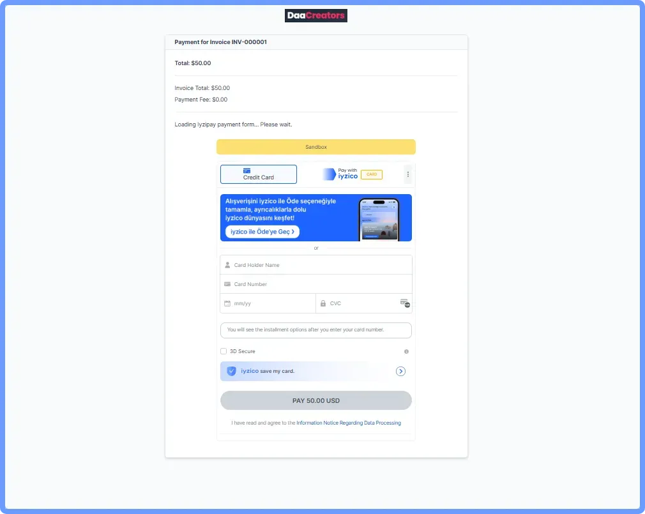The width and height of the screenshot is (645, 514).
Task: Click the Payment Fee: $0.00 text
Action: click(201, 100)
